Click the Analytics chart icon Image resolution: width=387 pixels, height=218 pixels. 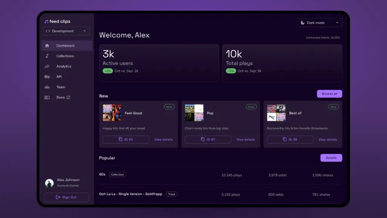click(47, 66)
